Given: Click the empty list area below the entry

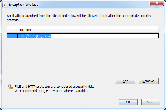Looking at the screenshot, I should point(83,57).
